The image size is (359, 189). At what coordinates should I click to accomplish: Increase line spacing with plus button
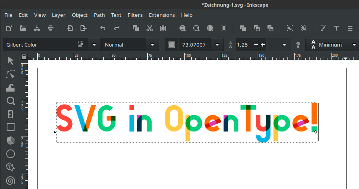coord(263,45)
